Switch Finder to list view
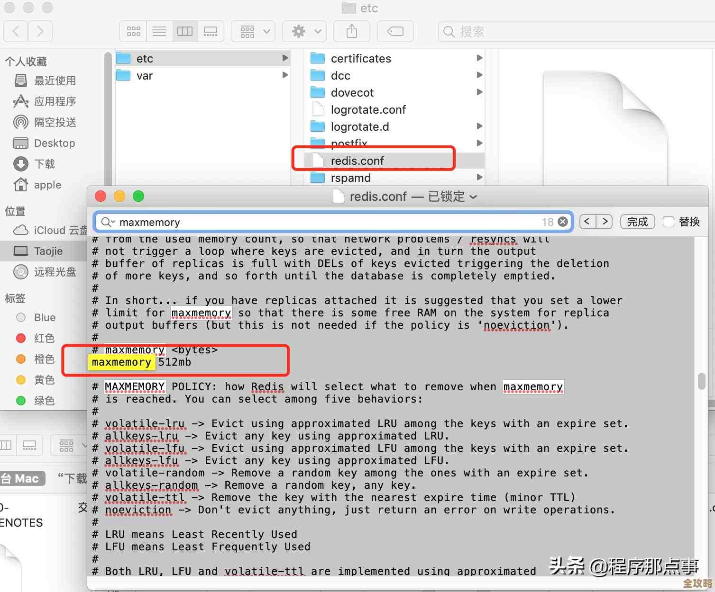 159,32
